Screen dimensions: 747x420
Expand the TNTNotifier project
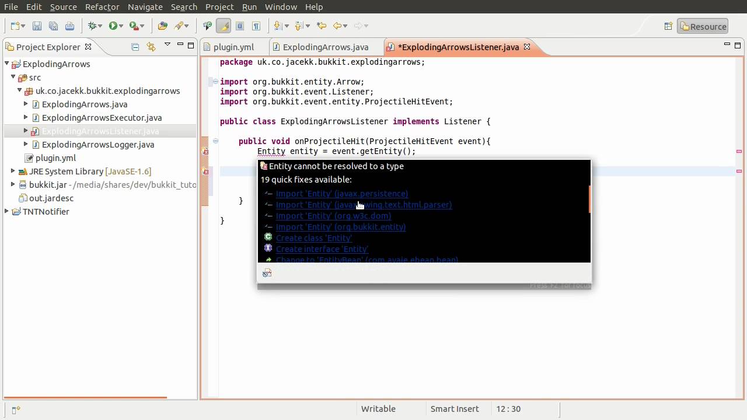tap(7, 211)
